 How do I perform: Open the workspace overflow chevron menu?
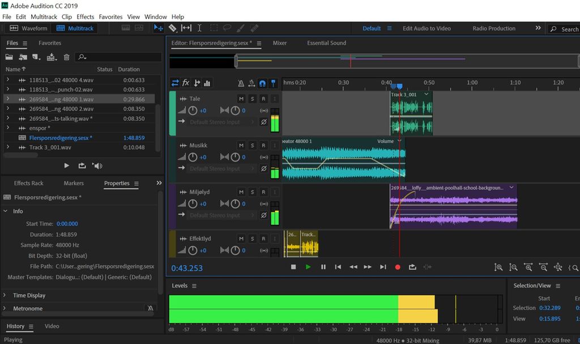click(x=538, y=28)
